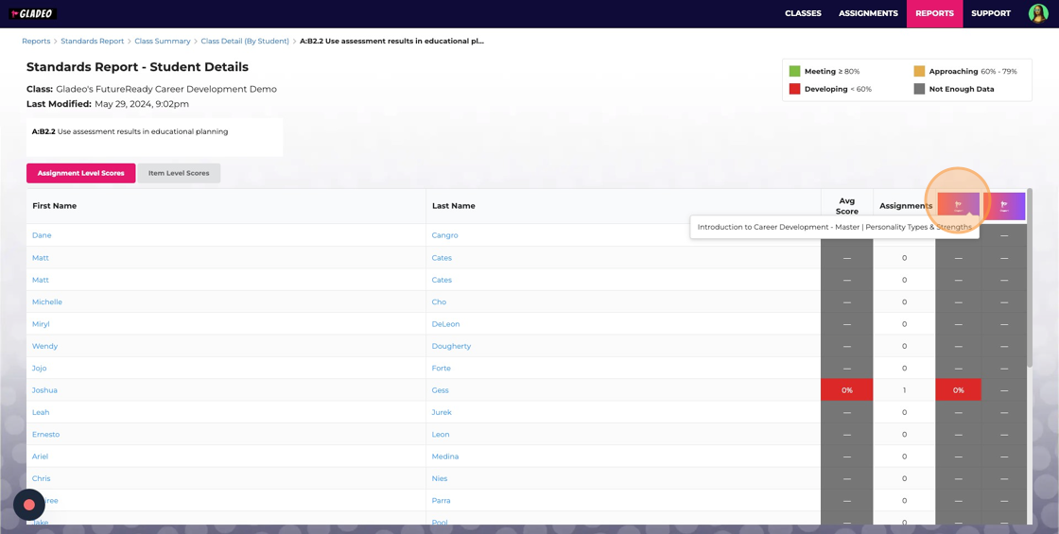Viewport: 1059px width, 534px height.
Task: Open student Wendy's link
Action: pyautogui.click(x=44, y=346)
